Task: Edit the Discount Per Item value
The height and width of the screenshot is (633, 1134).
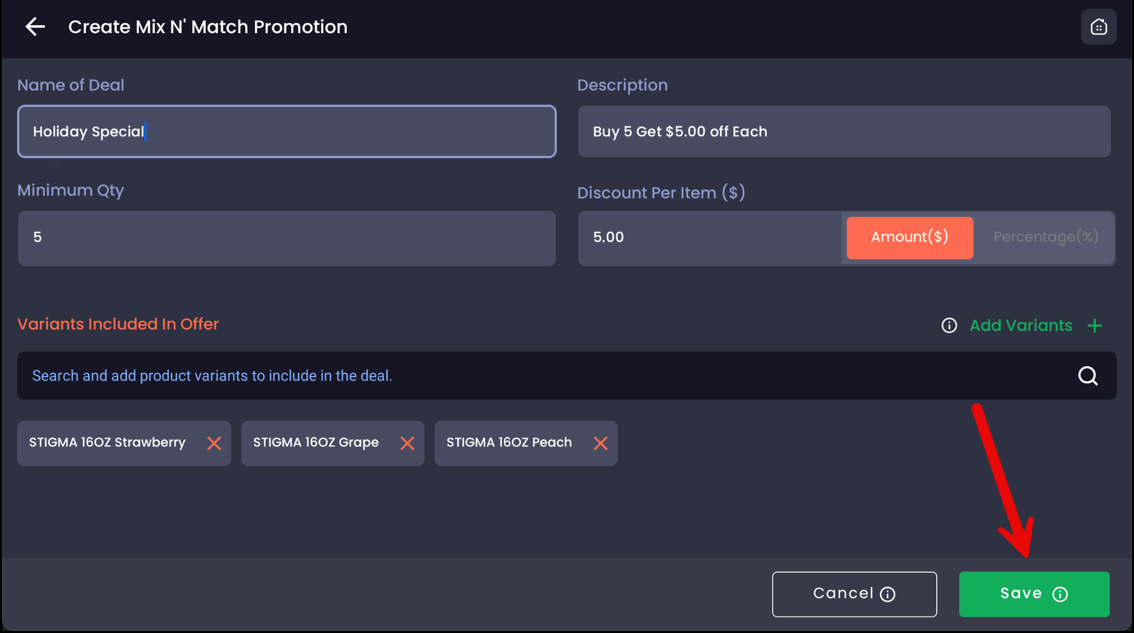Action: [x=708, y=238]
